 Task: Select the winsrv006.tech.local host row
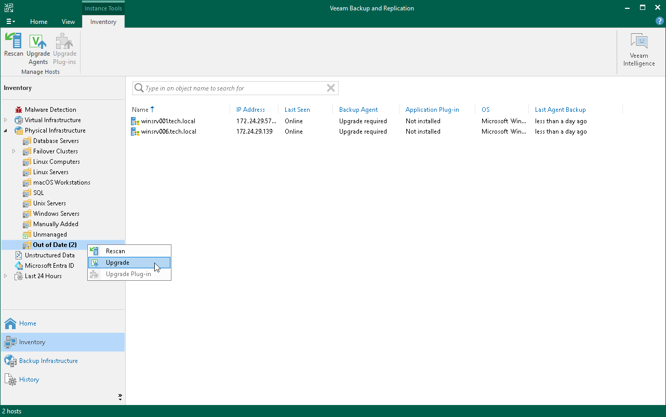(167, 131)
